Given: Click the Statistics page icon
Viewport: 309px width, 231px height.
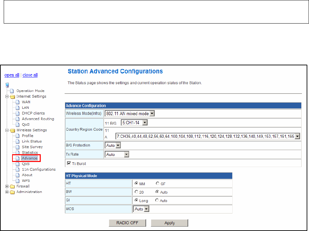Looking at the screenshot, I should tap(18, 153).
